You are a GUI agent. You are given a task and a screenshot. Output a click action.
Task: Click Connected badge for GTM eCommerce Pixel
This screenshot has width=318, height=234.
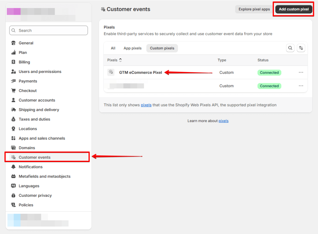269,73
